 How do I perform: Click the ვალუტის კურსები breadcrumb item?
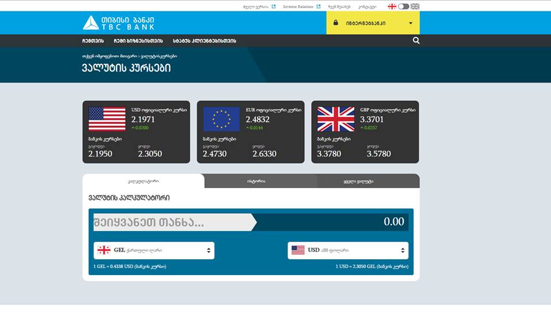pyautogui.click(x=159, y=56)
